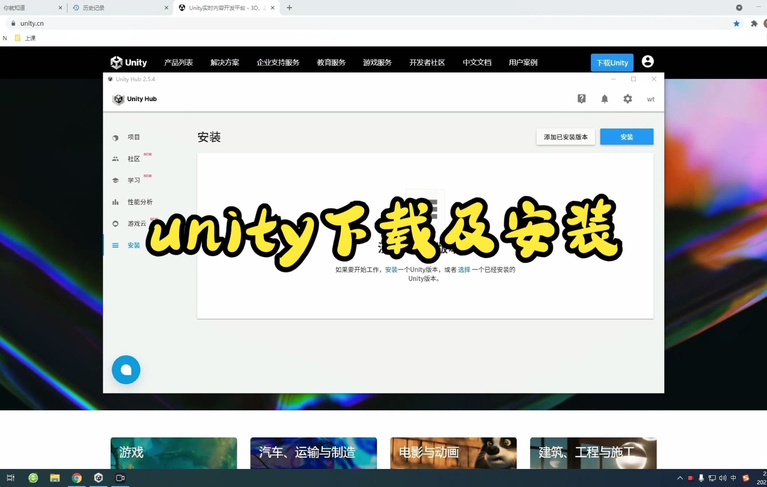Screen dimensions: 767x487
Task: Open 开发者社区 in the website nav
Action: [427, 62]
